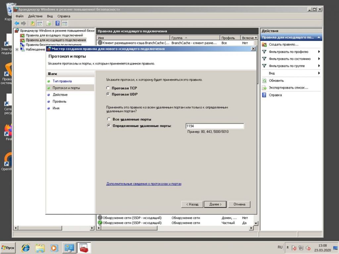Expand the Наблюдение tree node

[17, 49]
